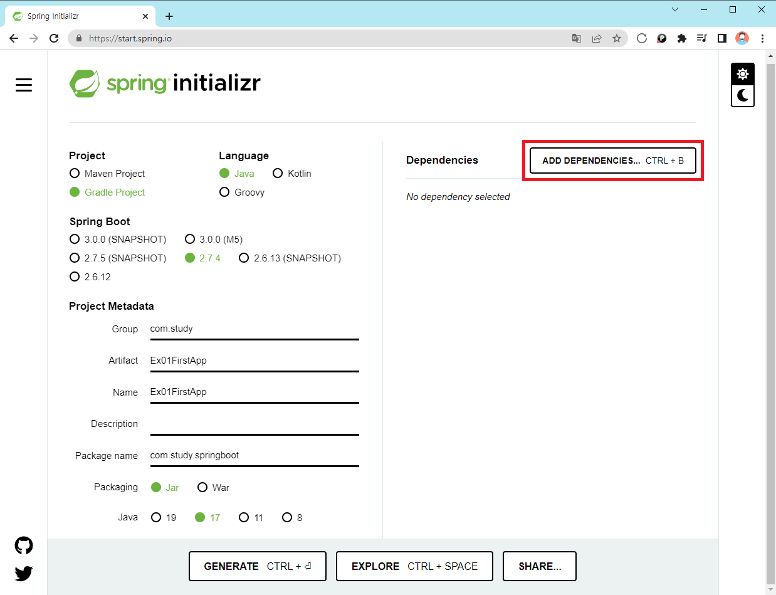Screen dimensions: 776x595
Task: Select Maven Project option
Action: (107, 173)
